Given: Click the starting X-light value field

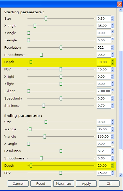Looking at the screenshot, I should coord(104,77).
